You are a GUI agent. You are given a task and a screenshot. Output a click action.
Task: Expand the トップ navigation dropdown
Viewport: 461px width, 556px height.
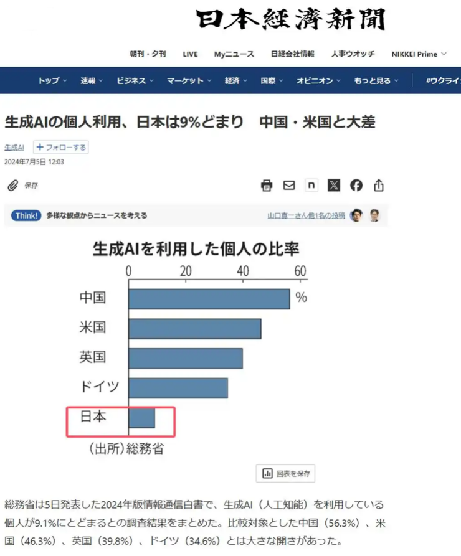pyautogui.click(x=53, y=81)
